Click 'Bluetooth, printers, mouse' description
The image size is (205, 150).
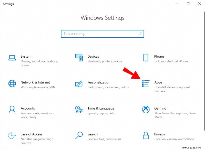pos(105,61)
